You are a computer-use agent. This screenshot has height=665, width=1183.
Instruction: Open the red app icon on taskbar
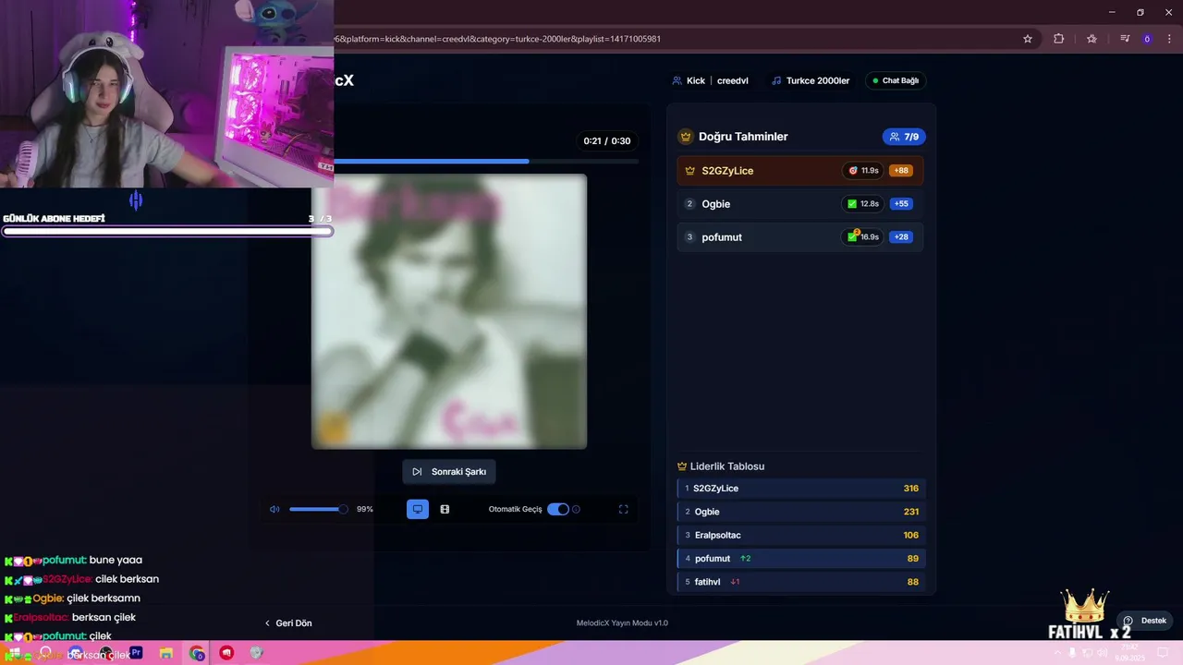[226, 653]
